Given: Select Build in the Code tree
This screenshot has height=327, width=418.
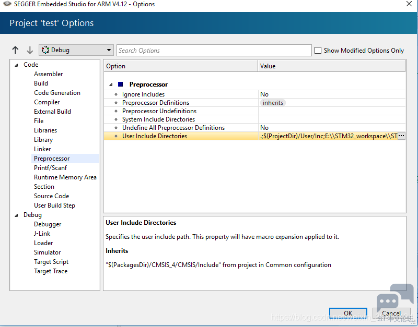Looking at the screenshot, I should (x=41, y=83).
